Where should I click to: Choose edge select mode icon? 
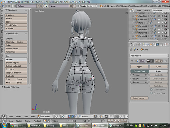[x=99, y=116]
